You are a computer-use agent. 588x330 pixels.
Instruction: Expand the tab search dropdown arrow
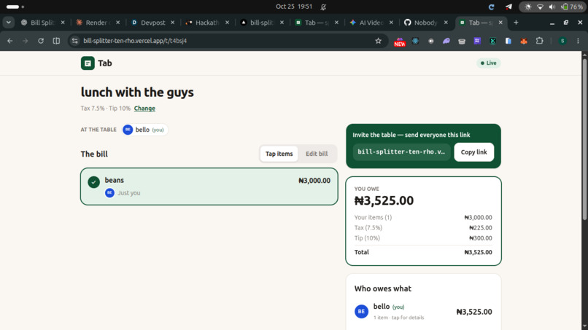(x=8, y=23)
